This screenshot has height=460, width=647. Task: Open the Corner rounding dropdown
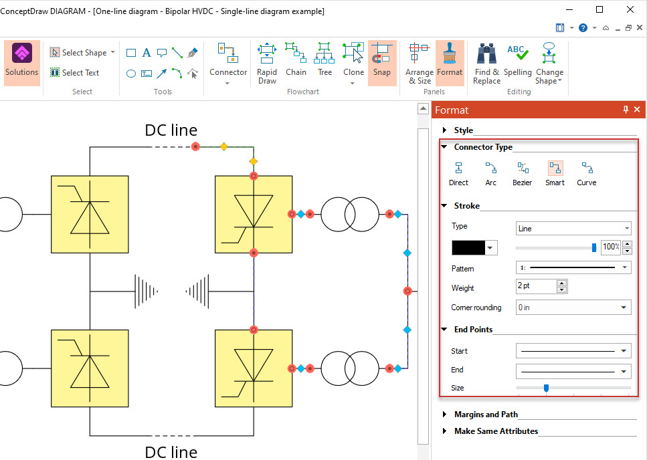point(573,307)
